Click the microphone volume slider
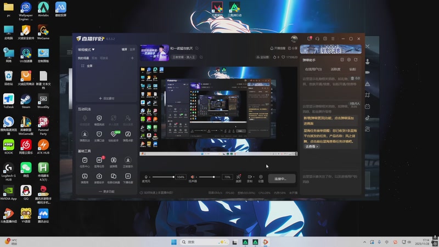This screenshot has height=247, width=439. pos(163,177)
